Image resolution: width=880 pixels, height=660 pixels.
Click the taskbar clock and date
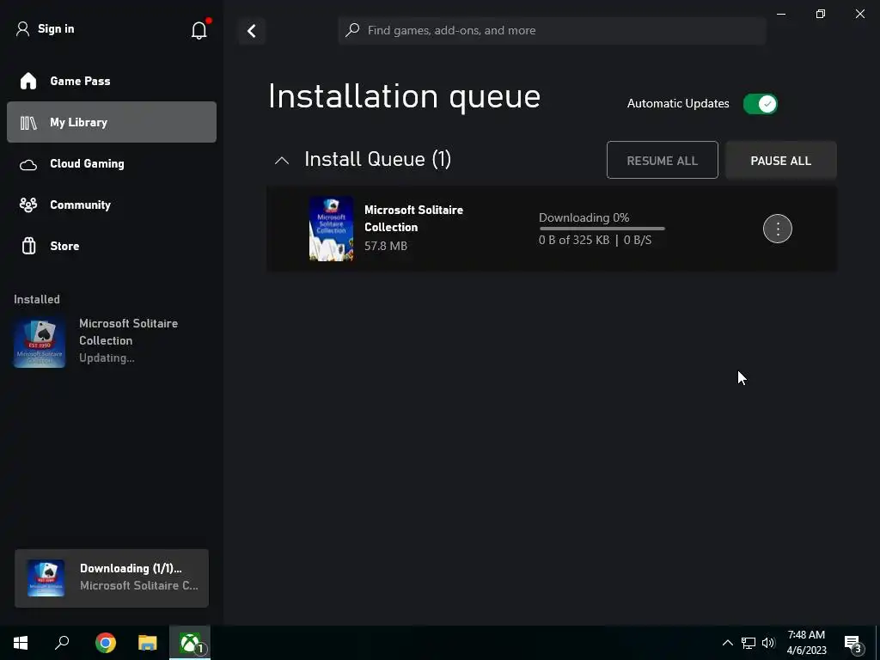click(x=806, y=643)
